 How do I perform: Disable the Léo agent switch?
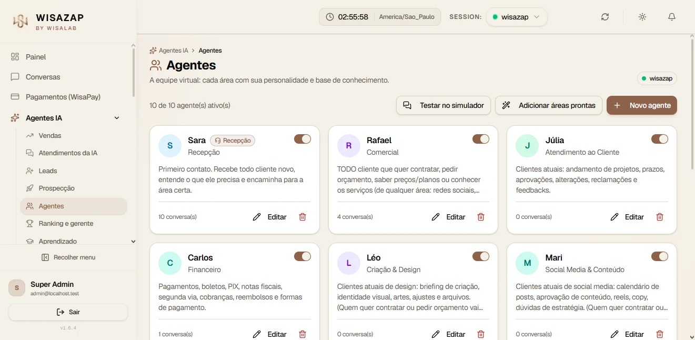481,256
